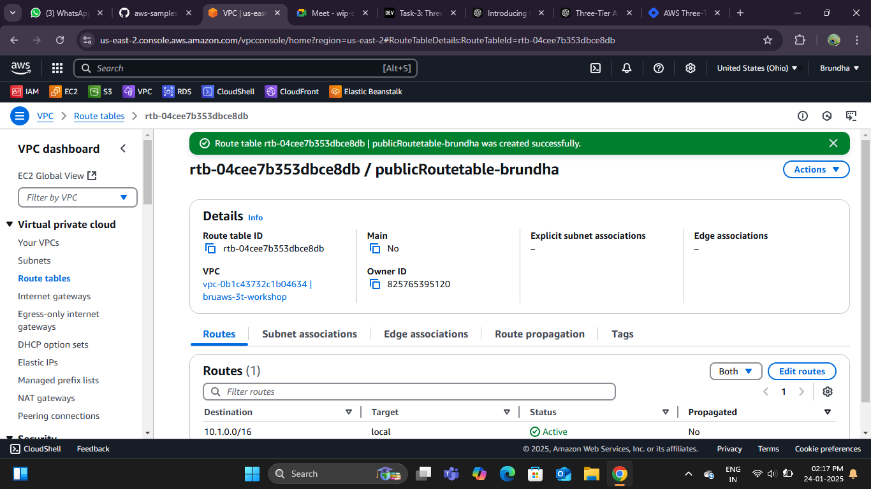Switch to the Route propagation tab

click(x=539, y=334)
